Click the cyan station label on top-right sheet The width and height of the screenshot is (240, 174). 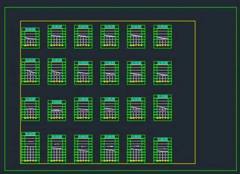tap(163, 27)
